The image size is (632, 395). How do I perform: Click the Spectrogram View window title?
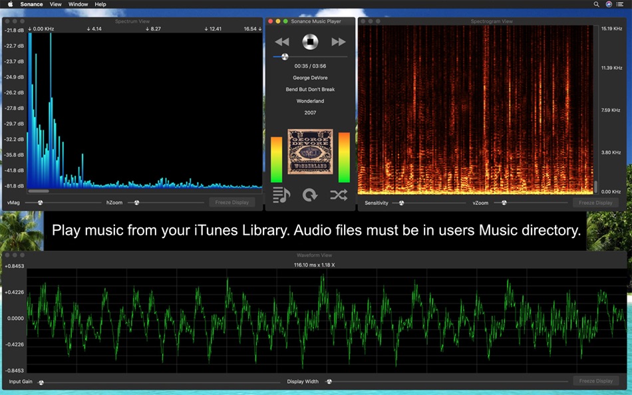pyautogui.click(x=492, y=21)
